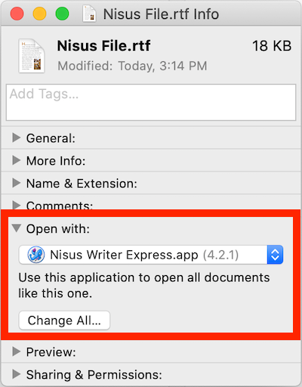Image resolution: width=302 pixels, height=387 pixels.
Task: Click the Nisus File.rtf document icon in title bar
Action: pos(89,14)
